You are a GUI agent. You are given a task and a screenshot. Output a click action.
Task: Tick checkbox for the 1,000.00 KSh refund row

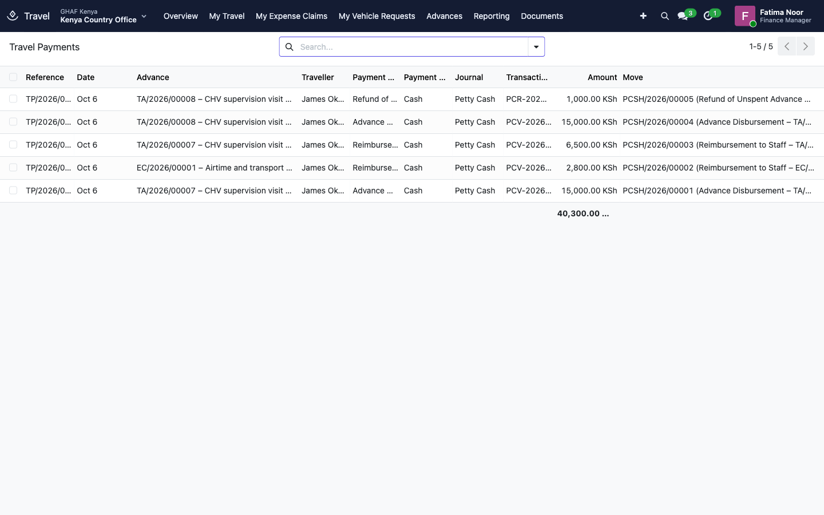coord(13,99)
